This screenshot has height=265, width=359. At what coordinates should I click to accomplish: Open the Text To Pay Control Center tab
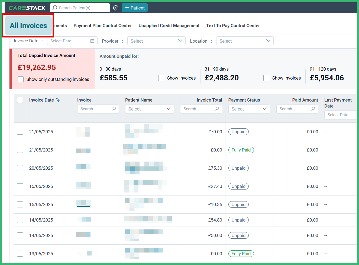pos(233,26)
